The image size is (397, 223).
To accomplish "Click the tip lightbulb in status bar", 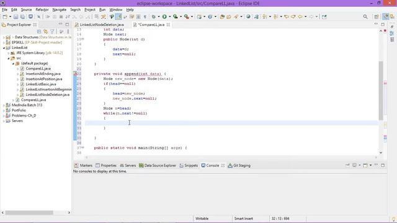I will (393, 219).
